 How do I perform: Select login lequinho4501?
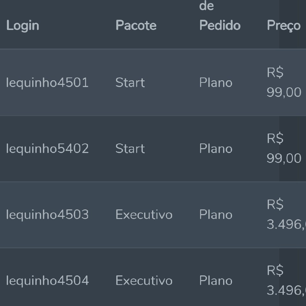click(x=47, y=83)
